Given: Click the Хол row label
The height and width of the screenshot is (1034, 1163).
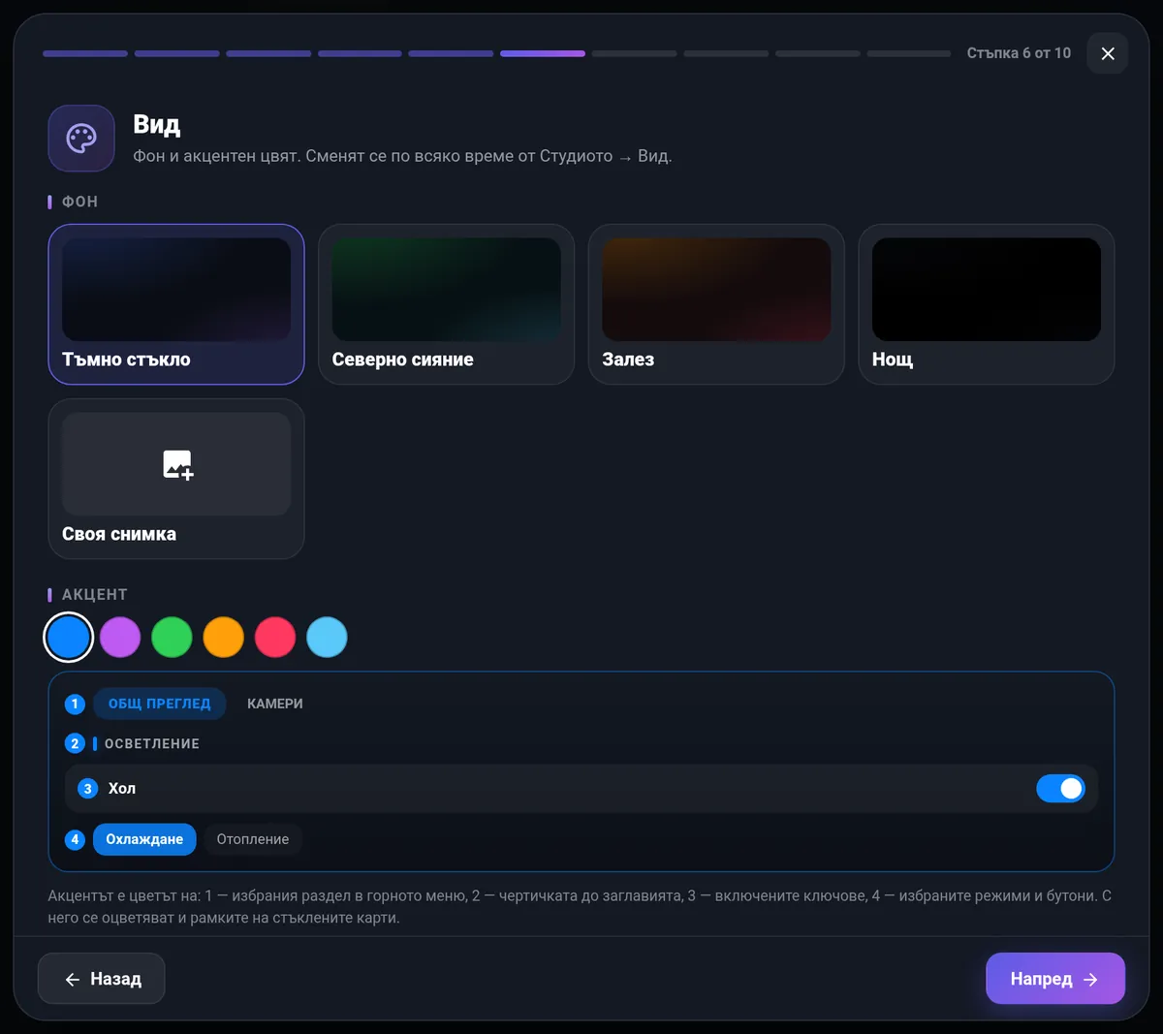Looking at the screenshot, I should coord(122,789).
